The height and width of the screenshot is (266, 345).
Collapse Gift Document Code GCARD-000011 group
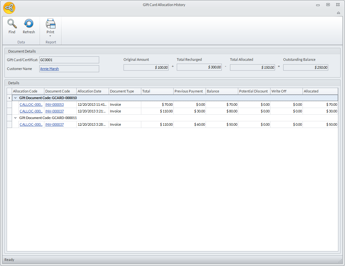coord(16,118)
